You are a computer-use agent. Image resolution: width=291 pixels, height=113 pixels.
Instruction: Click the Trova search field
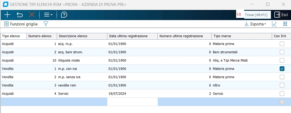click(256, 15)
